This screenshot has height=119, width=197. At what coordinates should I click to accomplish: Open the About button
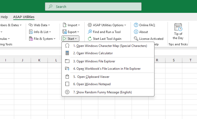pos(141,32)
